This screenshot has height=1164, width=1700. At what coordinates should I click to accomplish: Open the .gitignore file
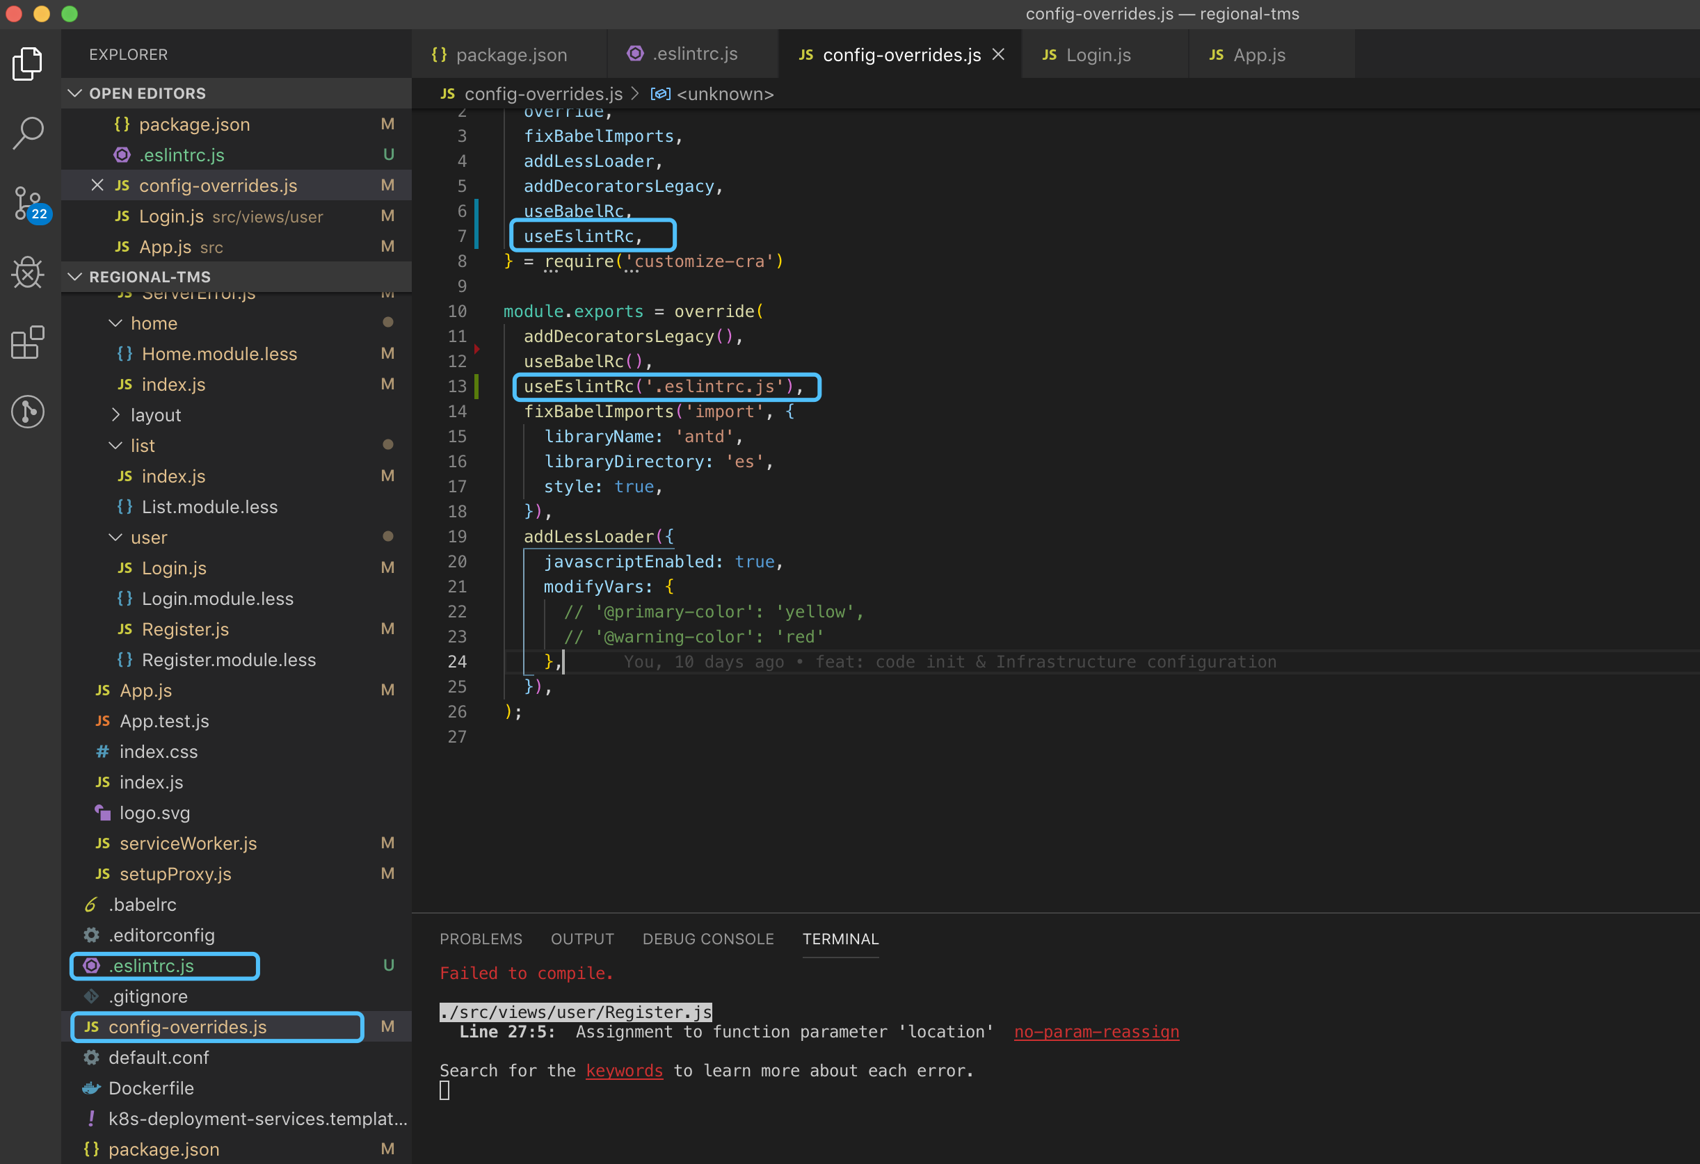tap(236, 996)
